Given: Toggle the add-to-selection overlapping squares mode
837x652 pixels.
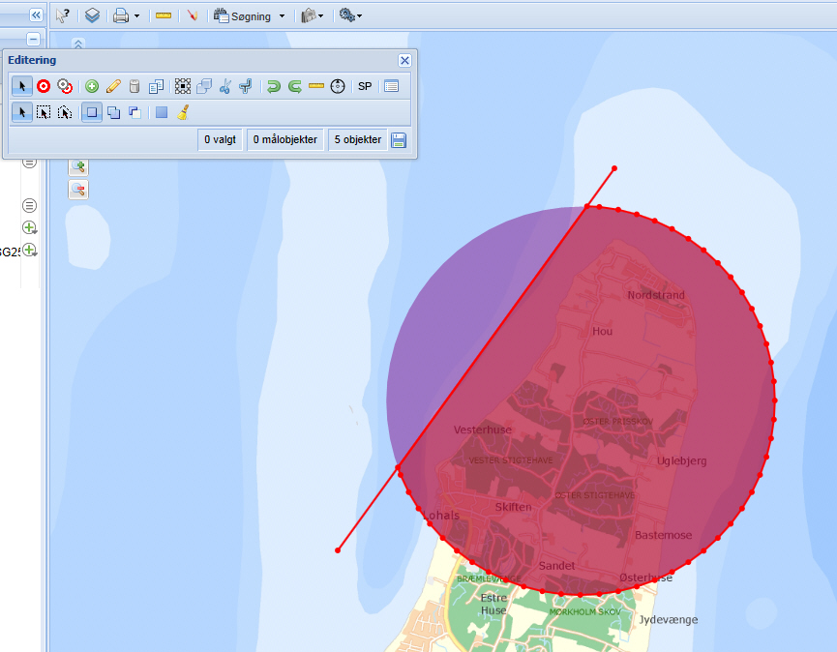Looking at the screenshot, I should tap(113, 112).
